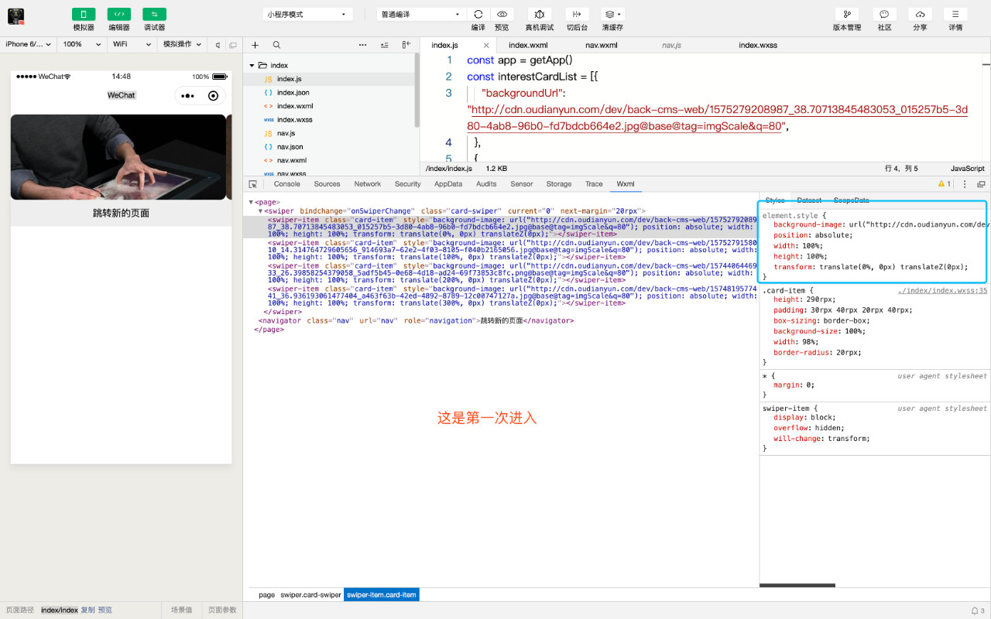Collapse the index folder in file tree
The image size is (991, 619).
point(252,66)
